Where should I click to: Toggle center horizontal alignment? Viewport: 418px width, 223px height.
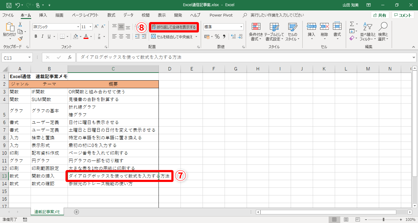tap(121, 36)
